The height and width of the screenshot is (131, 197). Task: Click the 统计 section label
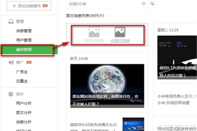[20, 94]
